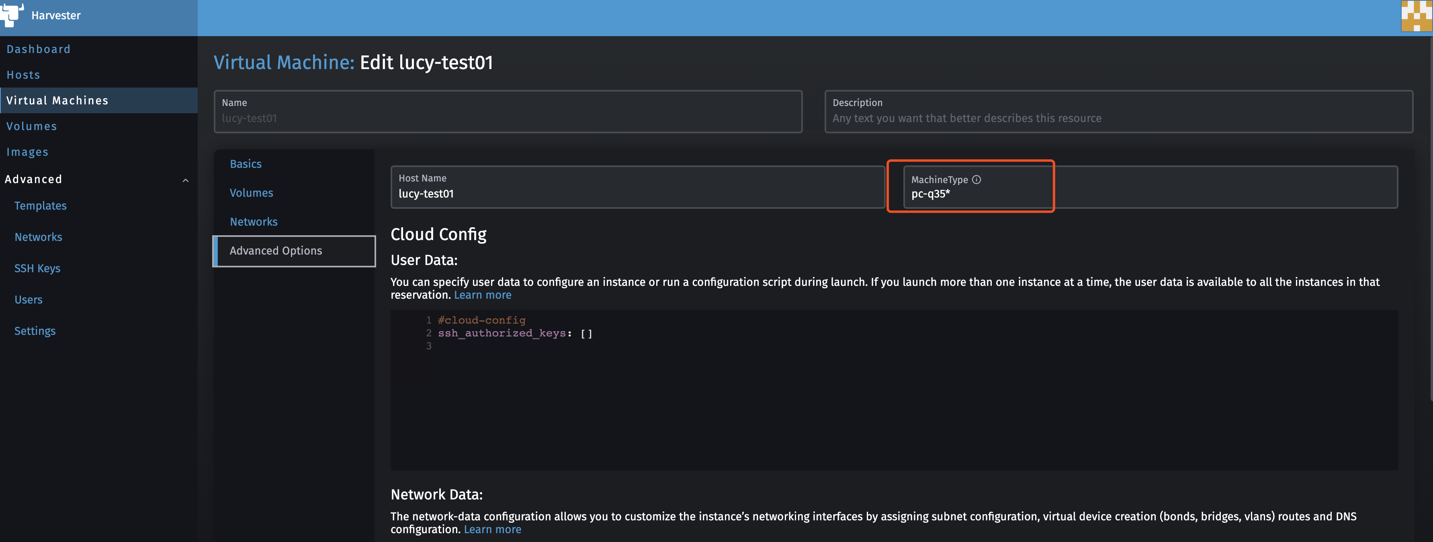Open the Hosts page
The width and height of the screenshot is (1433, 542).
tap(23, 75)
